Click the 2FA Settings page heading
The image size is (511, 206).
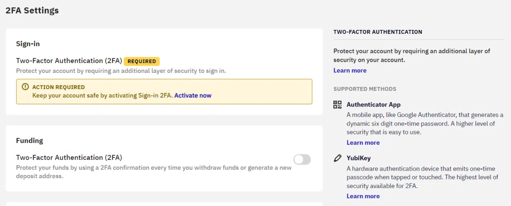(32, 11)
